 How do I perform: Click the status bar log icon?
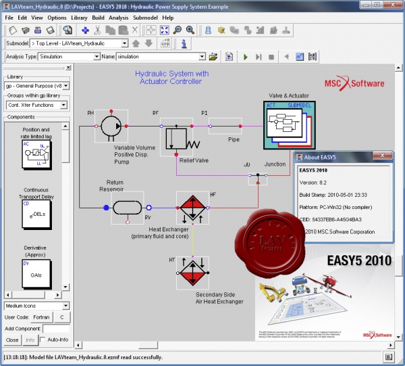point(389,357)
